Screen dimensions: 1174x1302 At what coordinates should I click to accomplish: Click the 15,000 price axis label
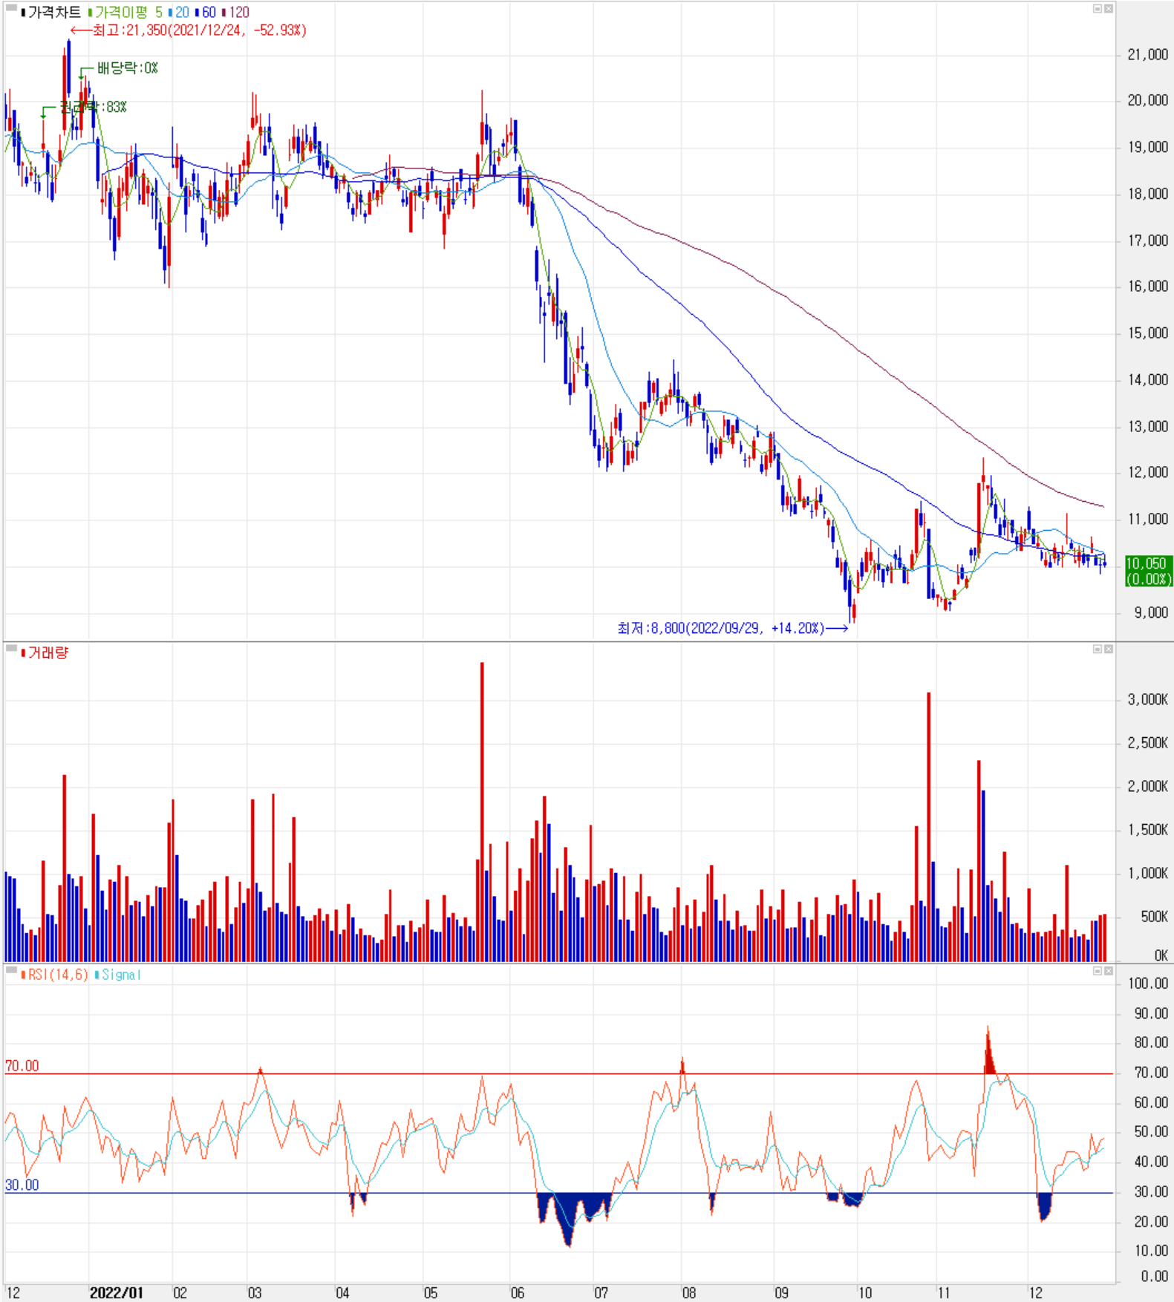[1147, 333]
